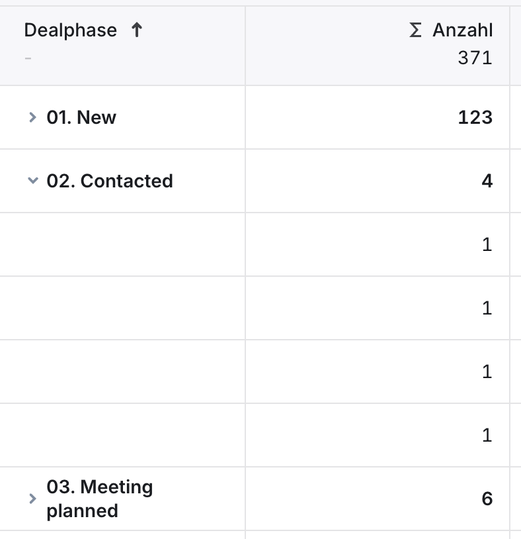
Task: Click the count 123 for 01. New
Action: 475,117
